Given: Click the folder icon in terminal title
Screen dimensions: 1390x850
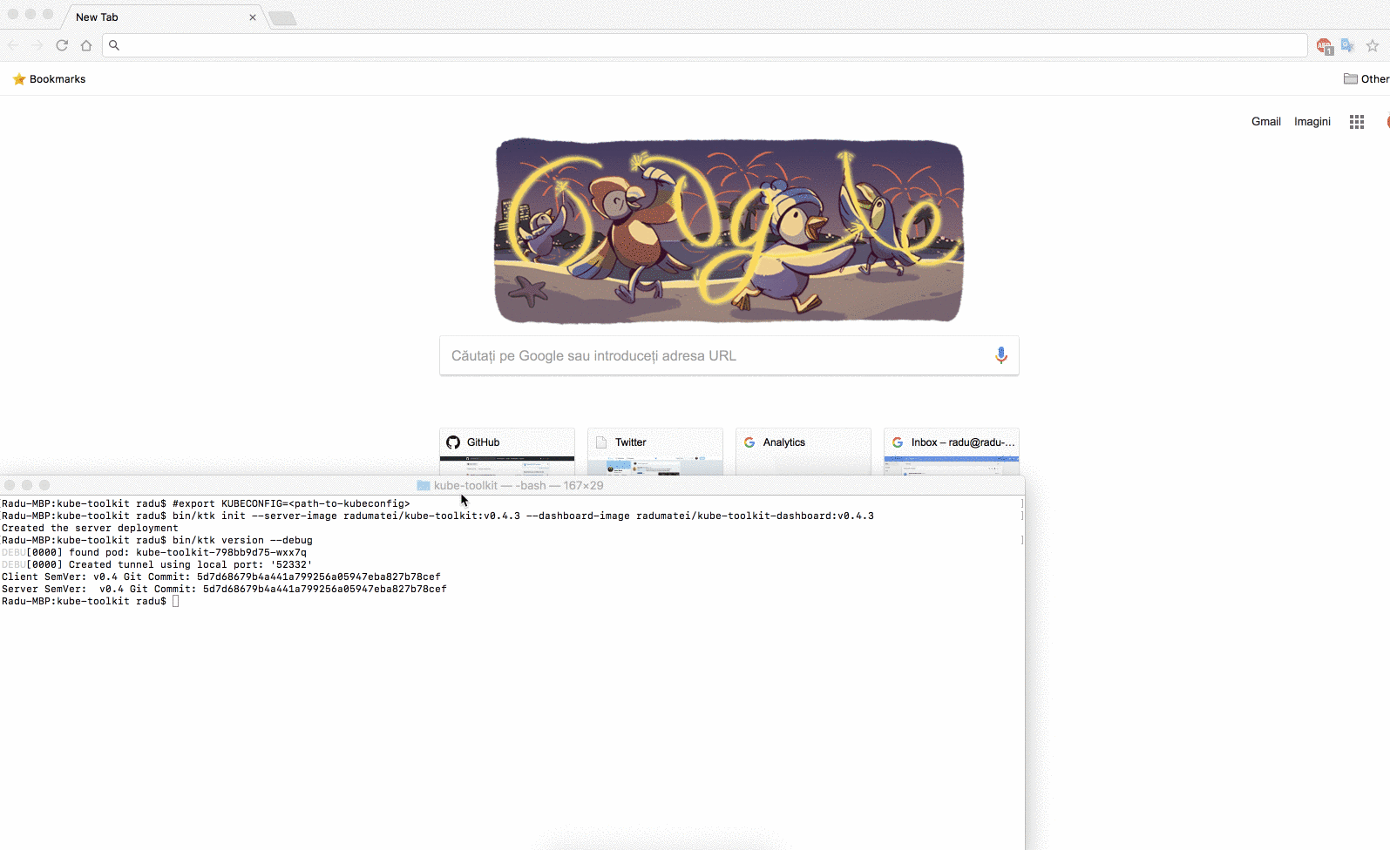Looking at the screenshot, I should click(424, 485).
